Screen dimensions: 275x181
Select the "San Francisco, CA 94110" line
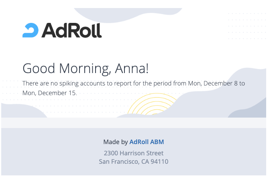click(x=133, y=162)
